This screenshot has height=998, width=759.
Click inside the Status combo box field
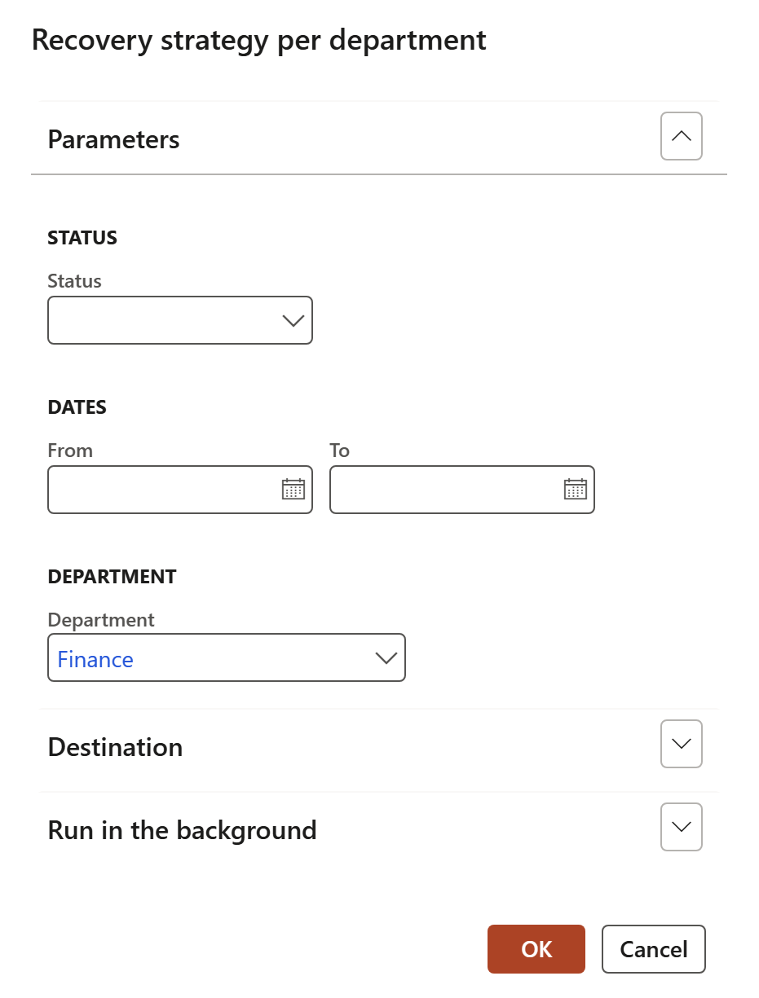click(163, 321)
